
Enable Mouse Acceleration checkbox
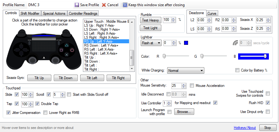192,86
